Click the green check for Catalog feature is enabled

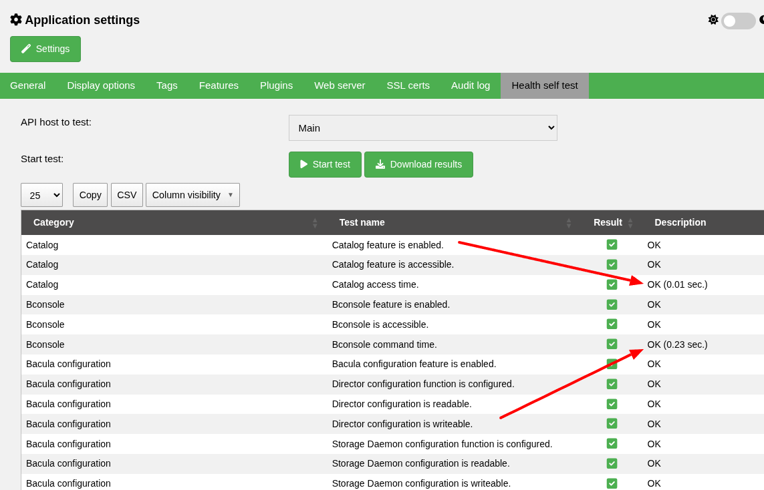[612, 245]
